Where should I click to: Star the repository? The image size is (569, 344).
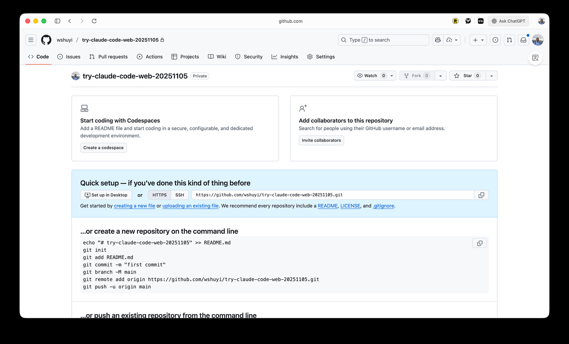[467, 76]
